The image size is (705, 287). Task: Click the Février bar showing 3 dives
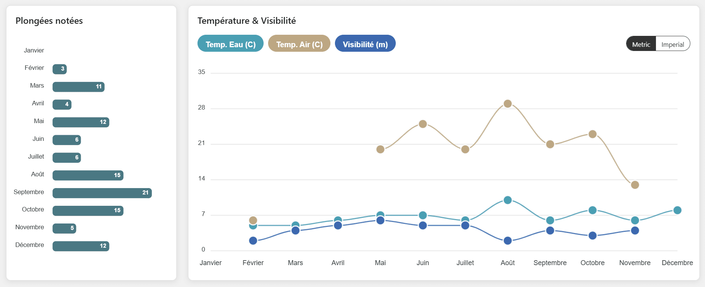[x=60, y=69]
